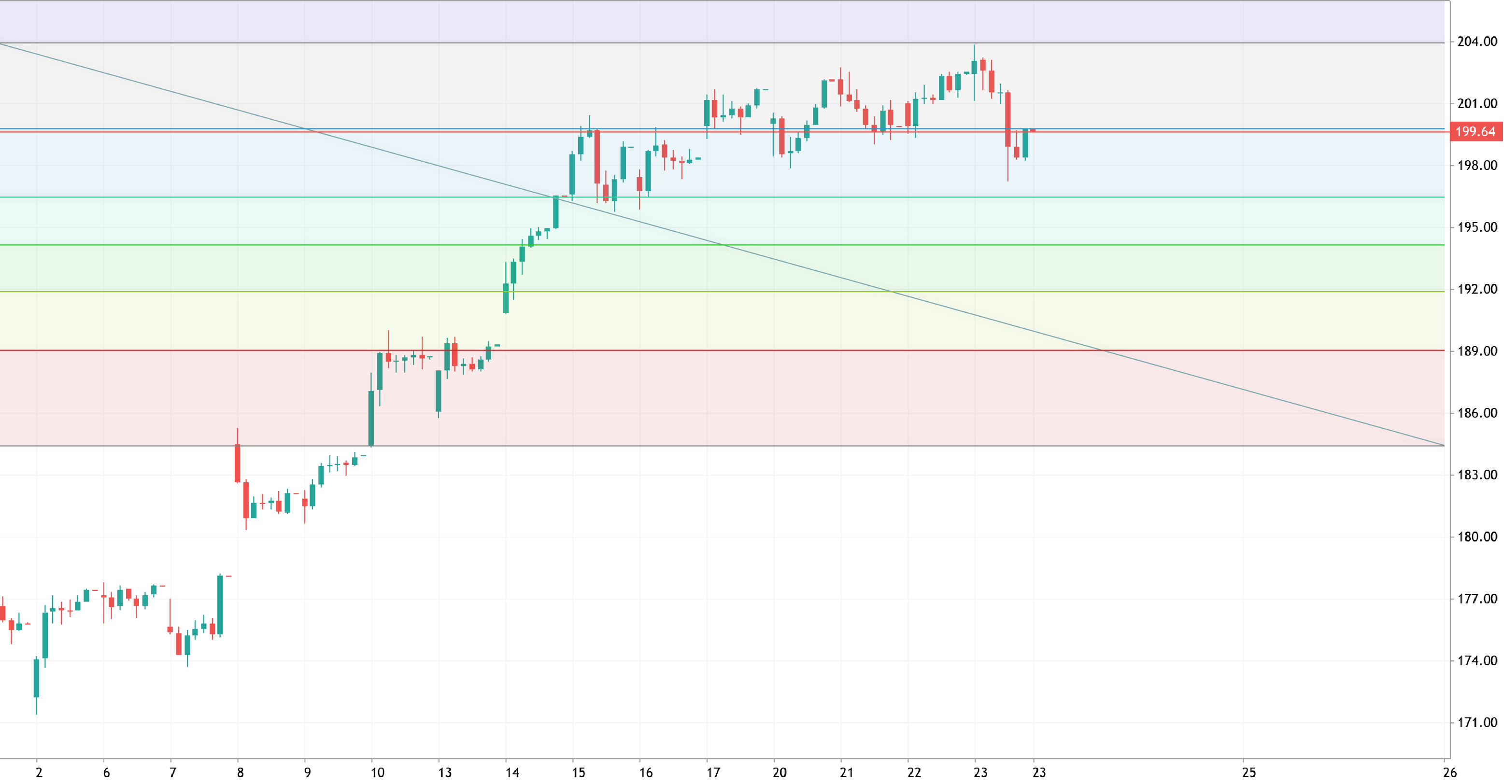The width and height of the screenshot is (1504, 784).
Task: Click date label 13 on time axis
Action: [x=445, y=772]
